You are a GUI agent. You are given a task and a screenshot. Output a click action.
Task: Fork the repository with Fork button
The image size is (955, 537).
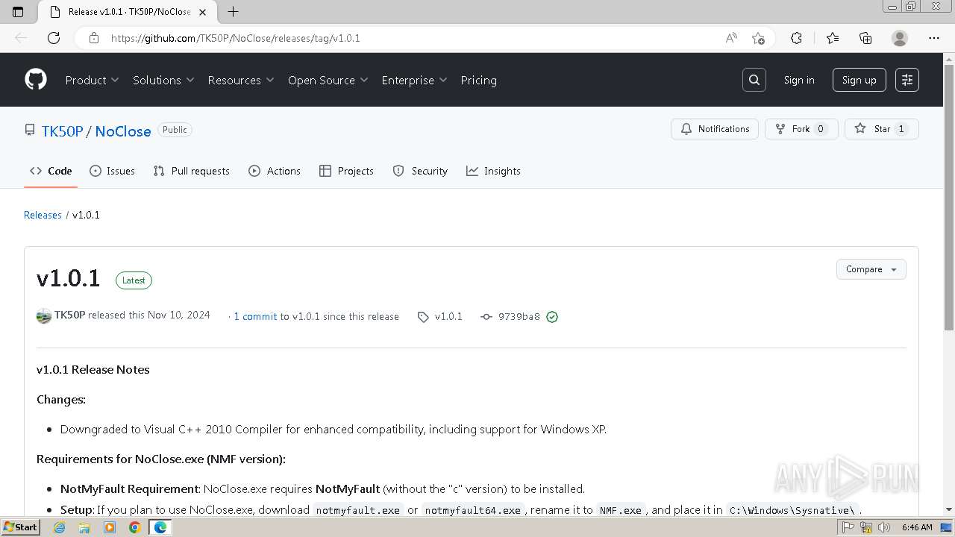pyautogui.click(x=801, y=129)
